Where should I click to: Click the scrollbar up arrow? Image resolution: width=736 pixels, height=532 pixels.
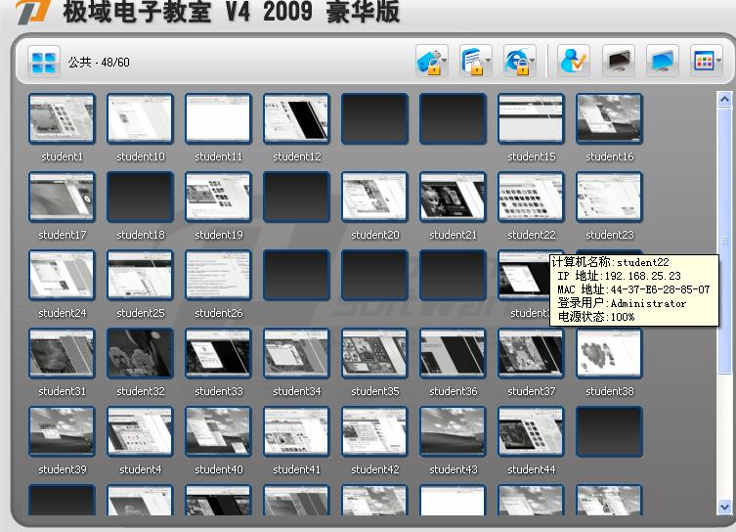(x=724, y=99)
